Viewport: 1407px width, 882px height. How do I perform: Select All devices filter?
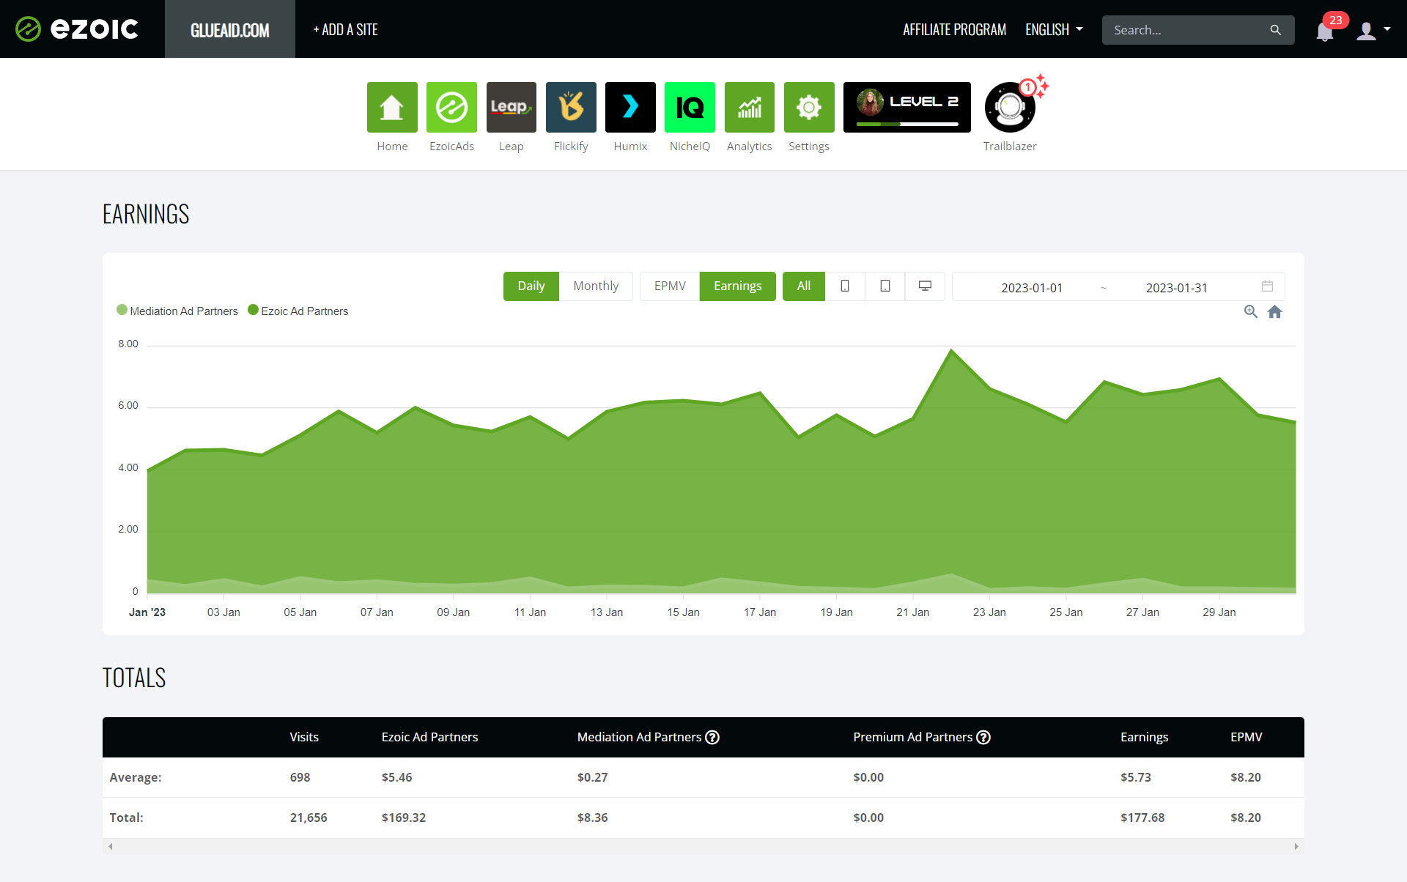coord(804,286)
